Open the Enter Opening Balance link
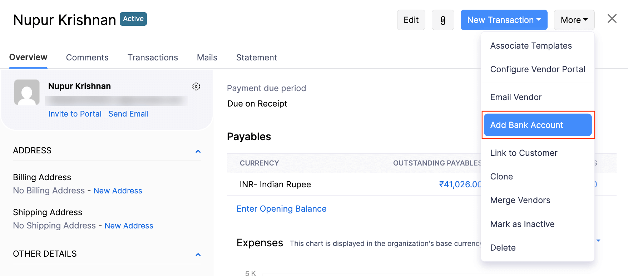The height and width of the screenshot is (276, 628). point(281,209)
